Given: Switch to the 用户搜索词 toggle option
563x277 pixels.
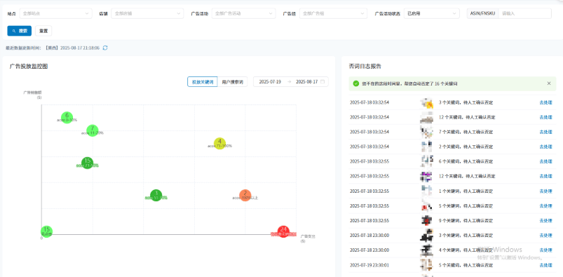Looking at the screenshot, I should [232, 82].
